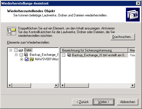Click the Durchsuchen... button
Viewport: 142px width, 109px height.
click(x=123, y=37)
